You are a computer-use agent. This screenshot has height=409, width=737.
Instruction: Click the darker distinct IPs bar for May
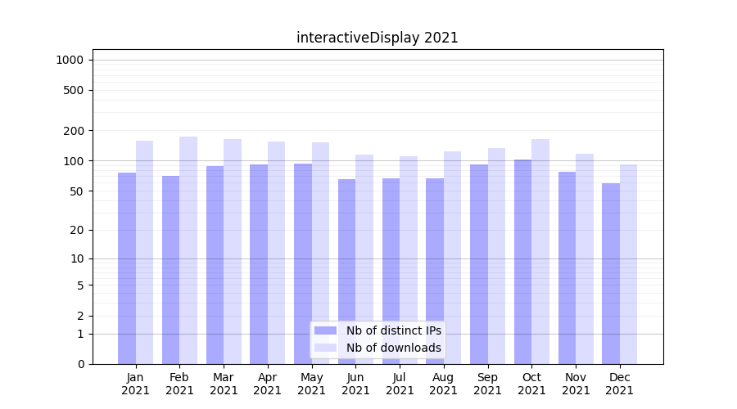pos(303,263)
